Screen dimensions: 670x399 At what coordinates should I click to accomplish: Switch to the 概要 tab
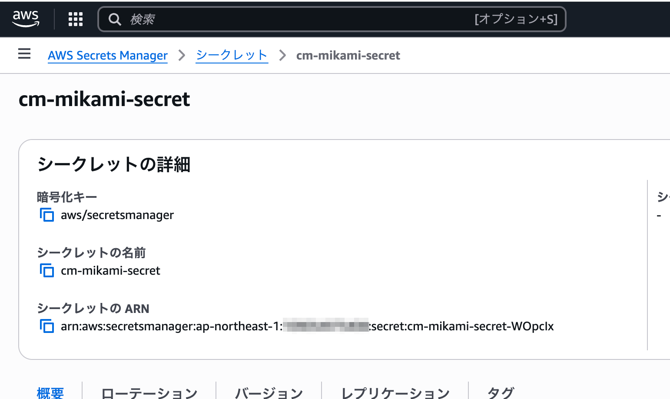click(50, 392)
